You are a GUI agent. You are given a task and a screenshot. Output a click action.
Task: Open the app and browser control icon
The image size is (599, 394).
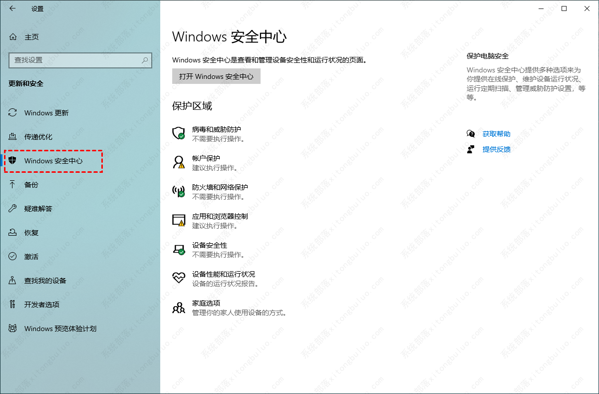pos(179,220)
